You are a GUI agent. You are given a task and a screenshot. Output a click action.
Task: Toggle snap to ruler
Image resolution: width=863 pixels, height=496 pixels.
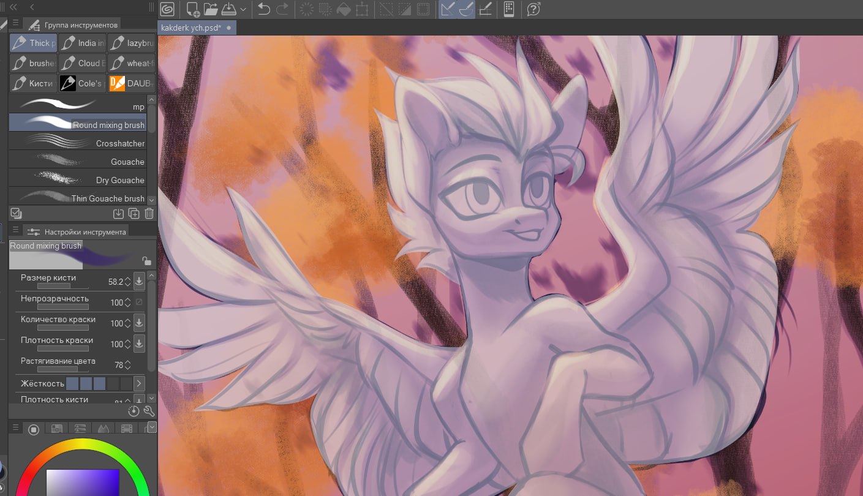click(x=448, y=9)
